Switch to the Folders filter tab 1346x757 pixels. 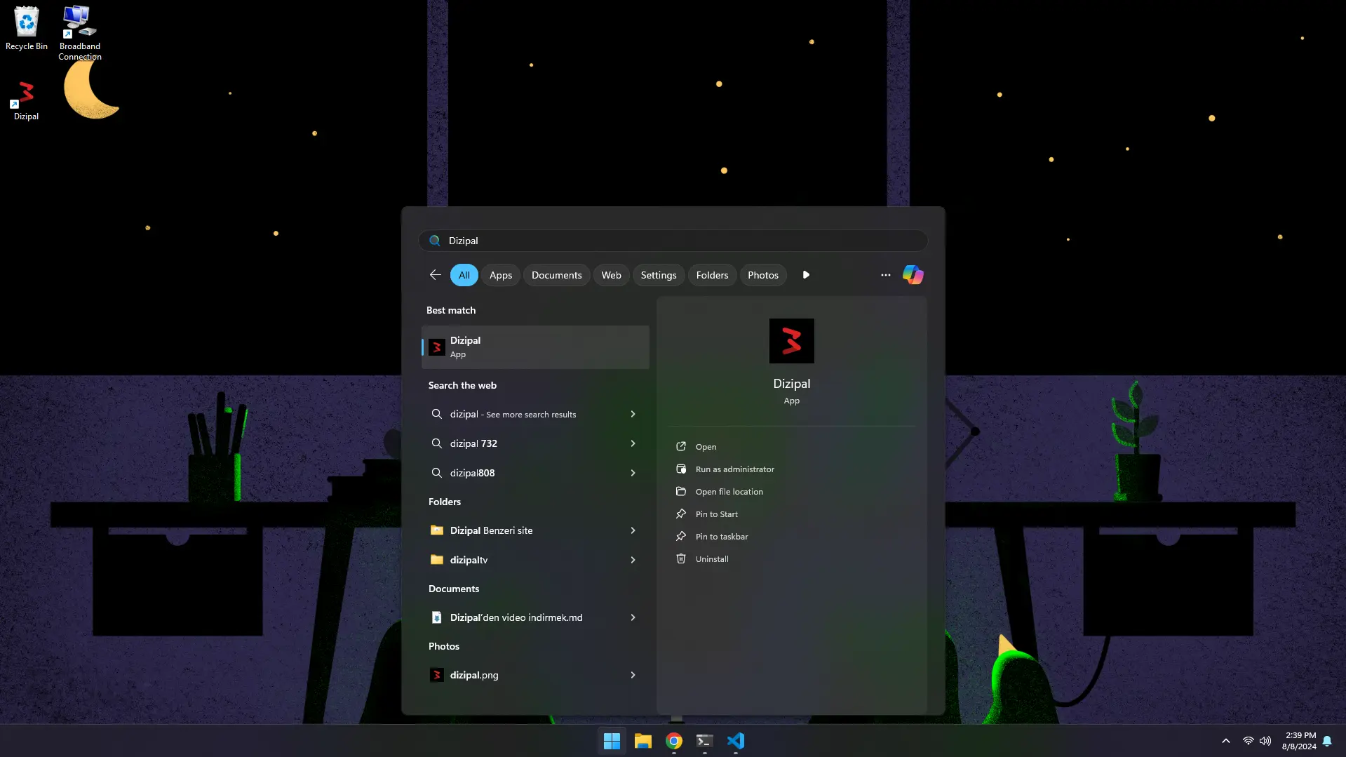(712, 275)
